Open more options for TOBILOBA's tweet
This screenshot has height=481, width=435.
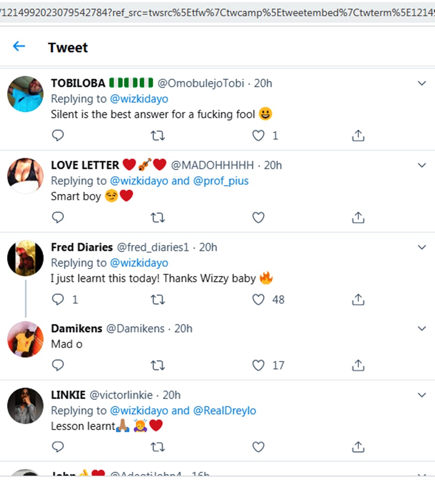point(422,84)
